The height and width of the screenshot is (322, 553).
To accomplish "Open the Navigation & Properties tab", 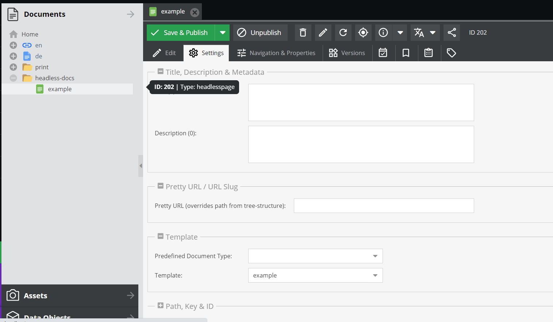I will pos(276,53).
